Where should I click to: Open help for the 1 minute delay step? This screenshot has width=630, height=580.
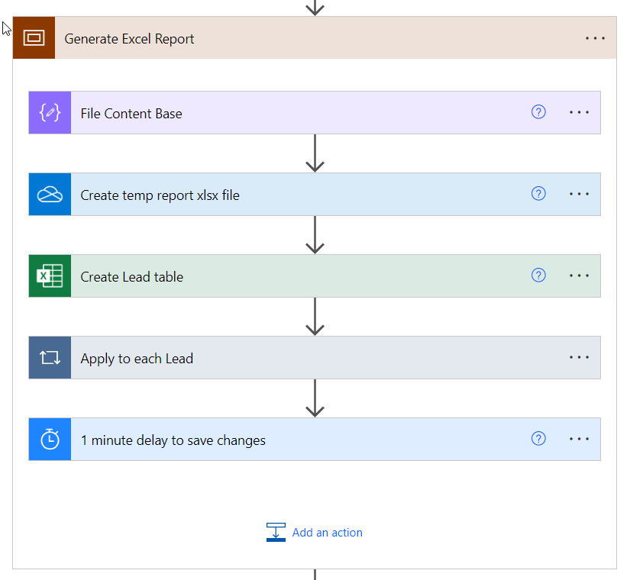[x=538, y=439]
